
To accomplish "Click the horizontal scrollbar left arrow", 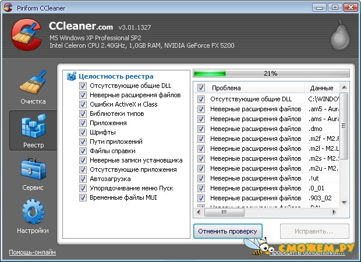I will 199,212.
